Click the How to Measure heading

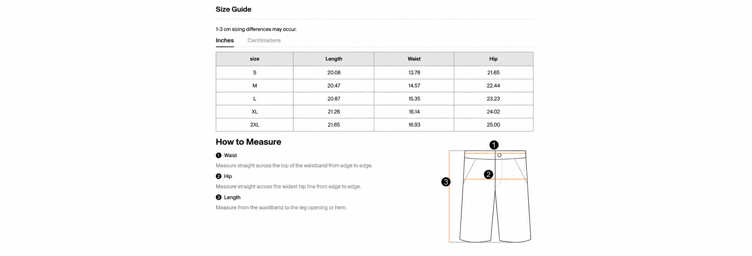(x=248, y=142)
